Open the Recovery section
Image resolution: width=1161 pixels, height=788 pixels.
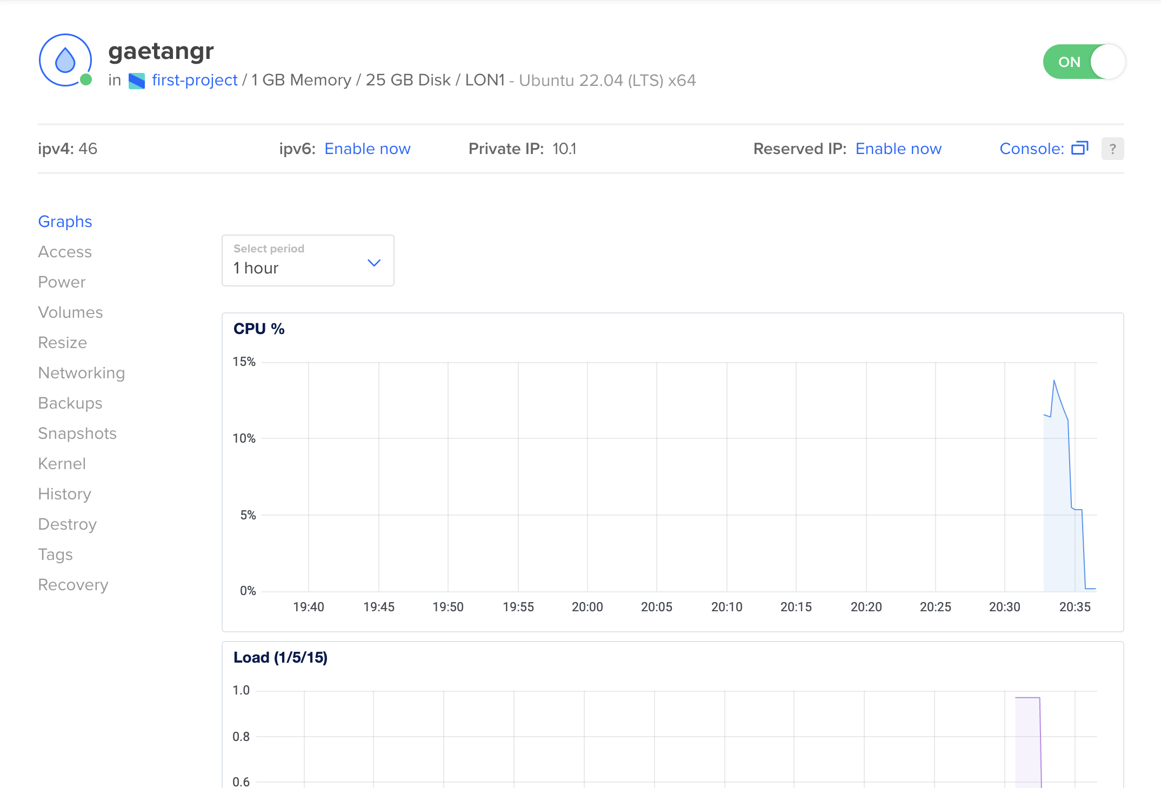pos(73,585)
